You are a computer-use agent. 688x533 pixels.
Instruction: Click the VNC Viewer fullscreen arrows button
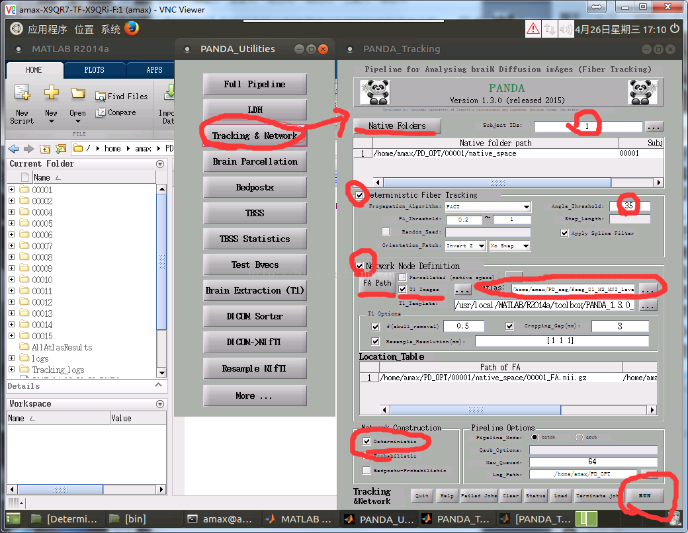pyautogui.click(x=596, y=7)
